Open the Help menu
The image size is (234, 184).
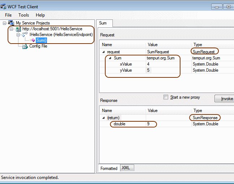(40, 15)
